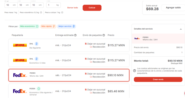
Task: Open the Peso a cotizar info icon
Action: point(62,13)
